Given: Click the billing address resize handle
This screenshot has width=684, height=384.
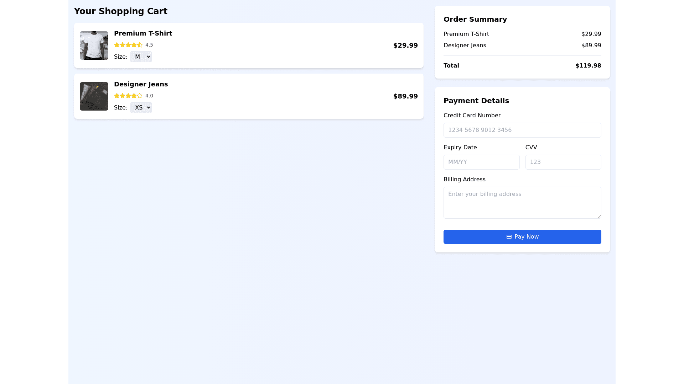Looking at the screenshot, I should pos(599,217).
